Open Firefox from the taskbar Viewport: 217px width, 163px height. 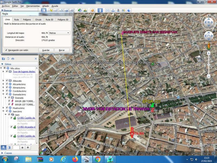pos(75,159)
